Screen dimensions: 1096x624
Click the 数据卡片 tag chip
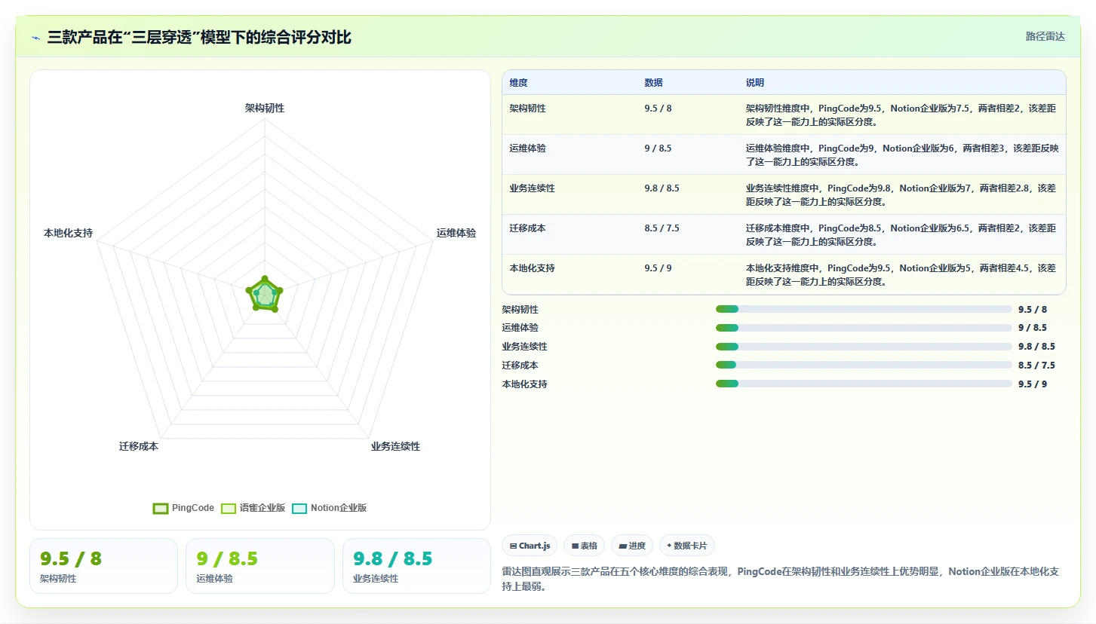coord(687,546)
